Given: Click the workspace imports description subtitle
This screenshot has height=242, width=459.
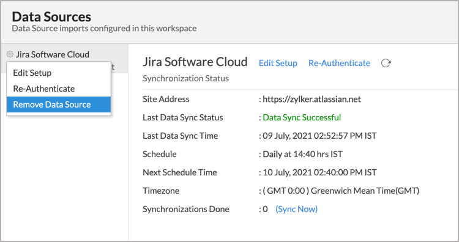Looking at the screenshot, I should (104, 28).
